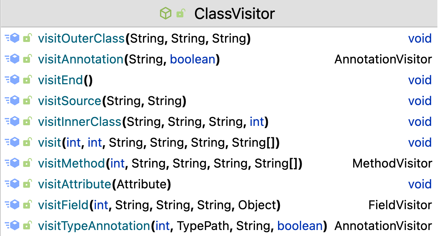This screenshot has width=438, height=236.
Task: Click the method icon beside visitOuterClass
Action: coord(12,38)
